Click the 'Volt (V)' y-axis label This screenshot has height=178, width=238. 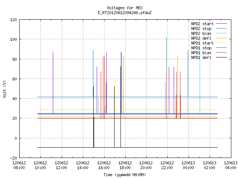pos(4,89)
